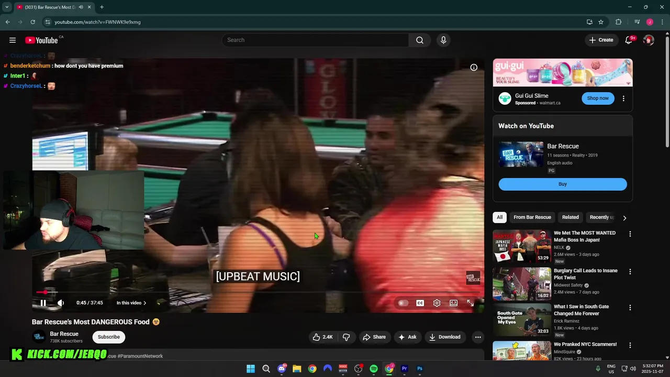Open Chrome profile J avatar
The height and width of the screenshot is (377, 670).
tap(650, 22)
